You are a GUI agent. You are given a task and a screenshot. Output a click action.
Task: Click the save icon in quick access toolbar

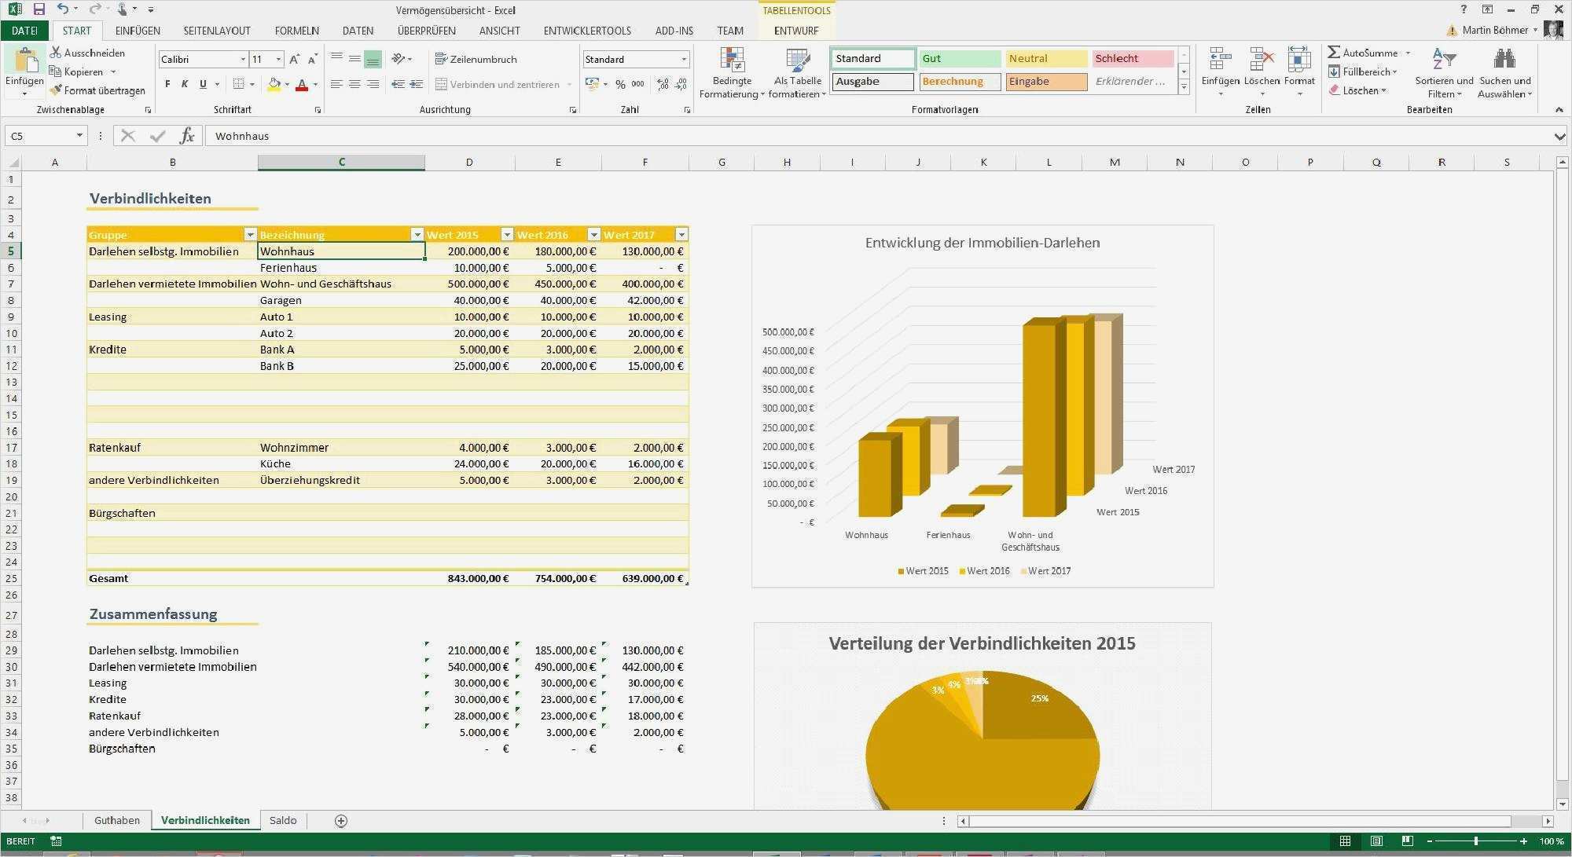click(39, 9)
